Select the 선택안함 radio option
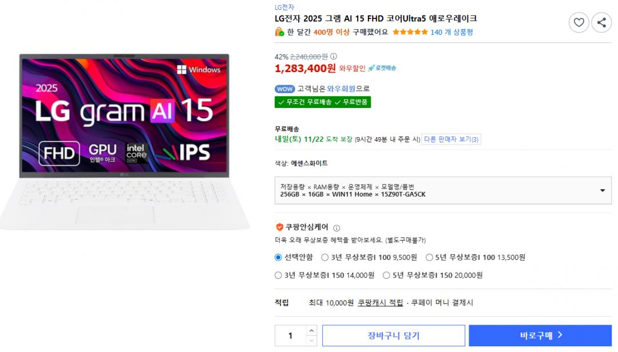 [279, 257]
